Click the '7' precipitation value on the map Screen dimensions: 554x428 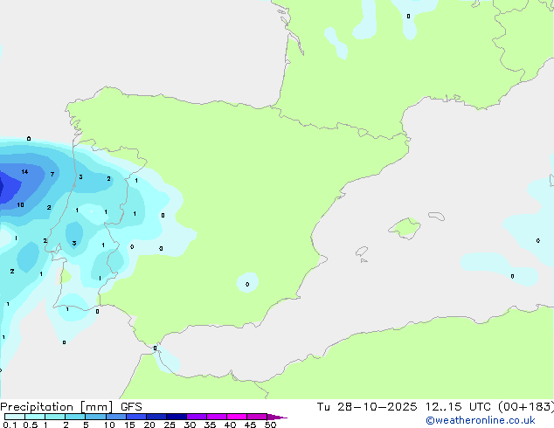point(52,174)
